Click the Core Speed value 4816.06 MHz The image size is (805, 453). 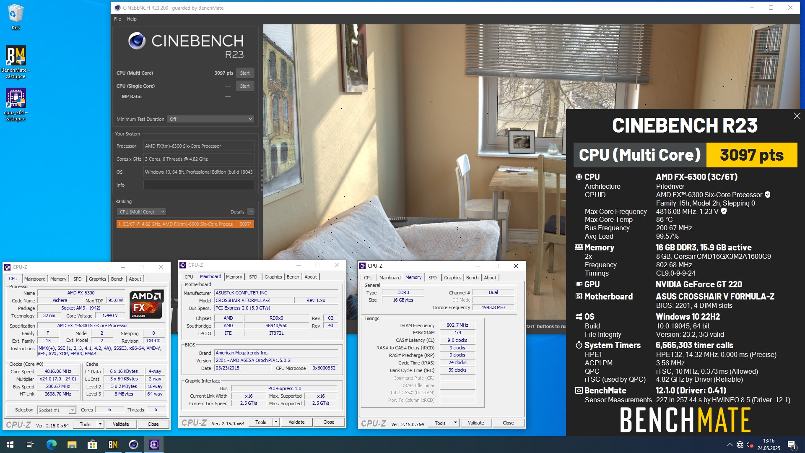click(58, 372)
